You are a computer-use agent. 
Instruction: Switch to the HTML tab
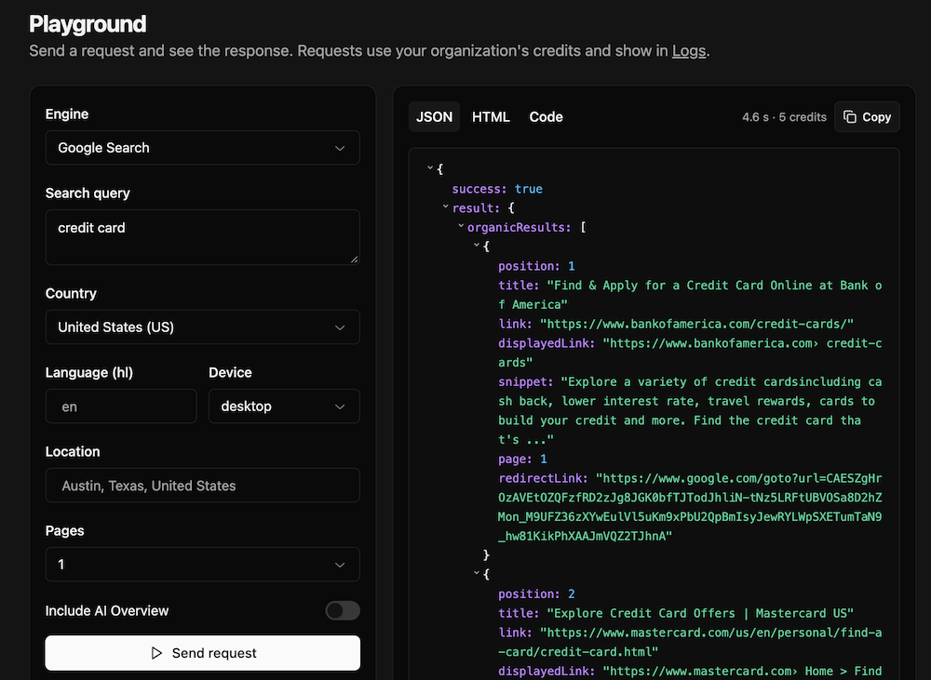click(x=491, y=117)
